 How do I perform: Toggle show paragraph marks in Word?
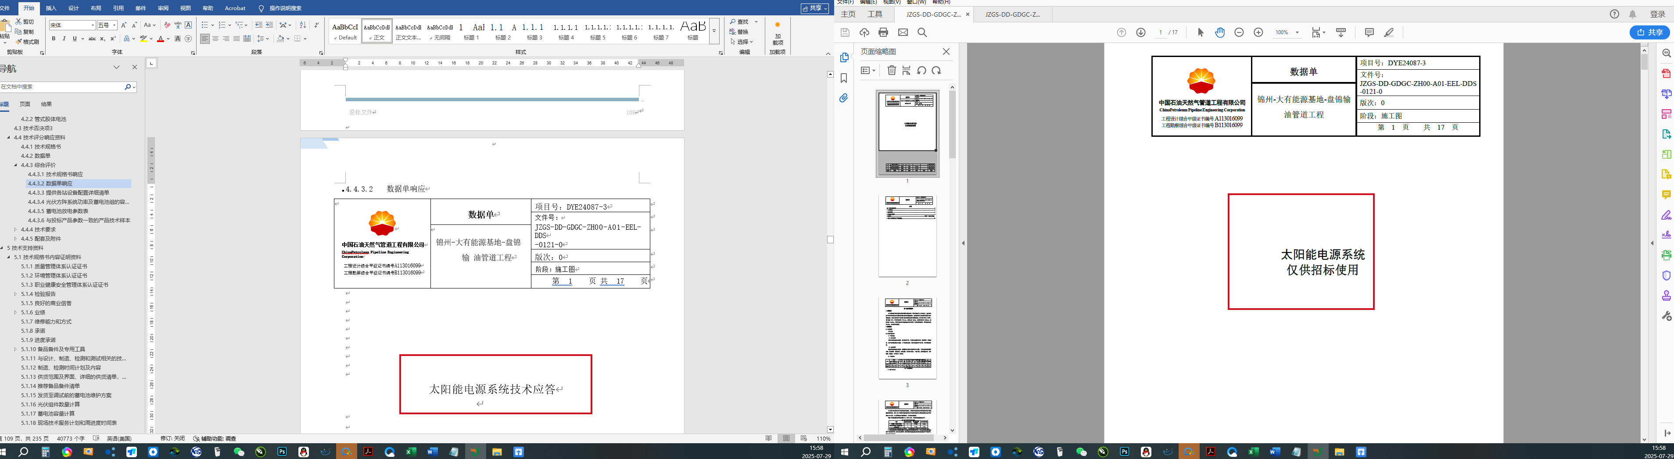316,25
